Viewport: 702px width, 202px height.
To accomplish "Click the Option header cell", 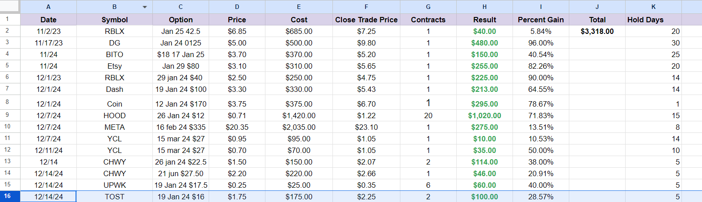I will 181,20.
